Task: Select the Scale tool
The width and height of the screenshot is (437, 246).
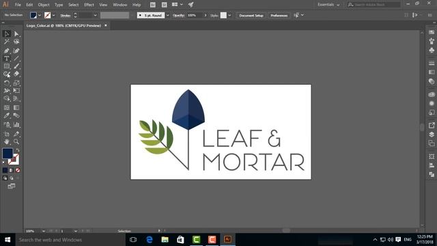Action: tap(16, 83)
